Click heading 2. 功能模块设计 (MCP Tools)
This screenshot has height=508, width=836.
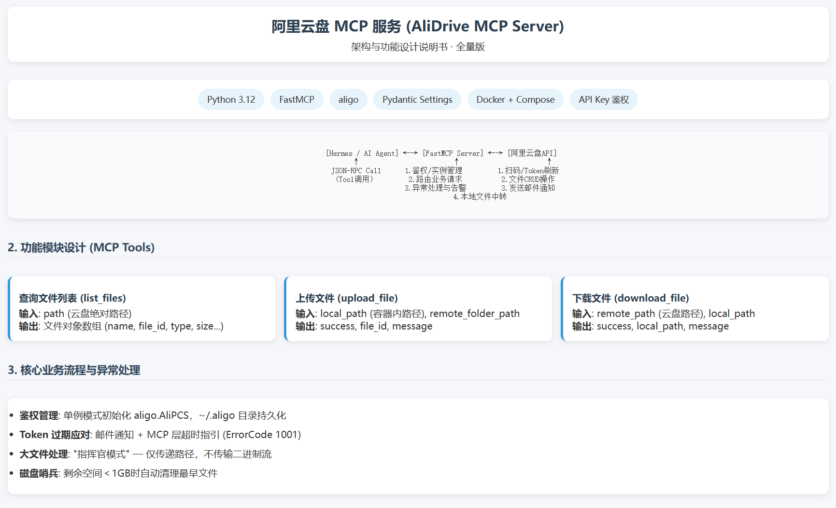click(81, 247)
